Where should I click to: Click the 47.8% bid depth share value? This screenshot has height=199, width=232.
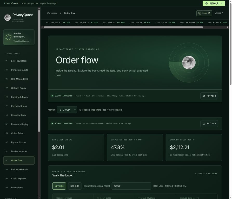tap(118, 147)
